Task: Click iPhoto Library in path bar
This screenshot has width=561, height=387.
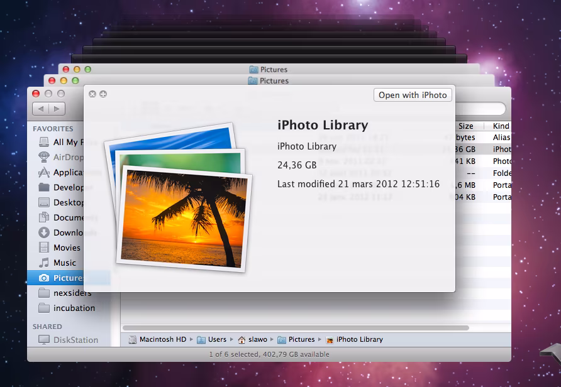Action: pos(355,339)
